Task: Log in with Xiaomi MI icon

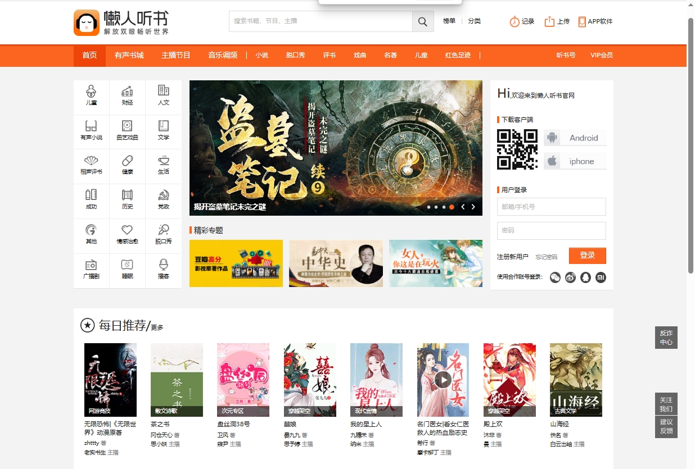Action: coord(601,277)
